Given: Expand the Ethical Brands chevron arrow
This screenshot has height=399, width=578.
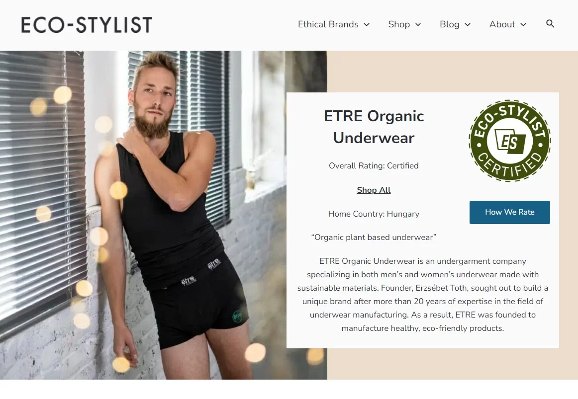Looking at the screenshot, I should (367, 25).
